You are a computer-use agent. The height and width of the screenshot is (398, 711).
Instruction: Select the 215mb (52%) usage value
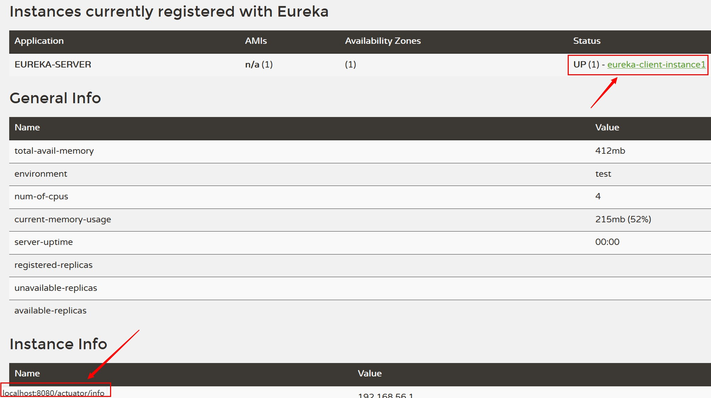(623, 220)
